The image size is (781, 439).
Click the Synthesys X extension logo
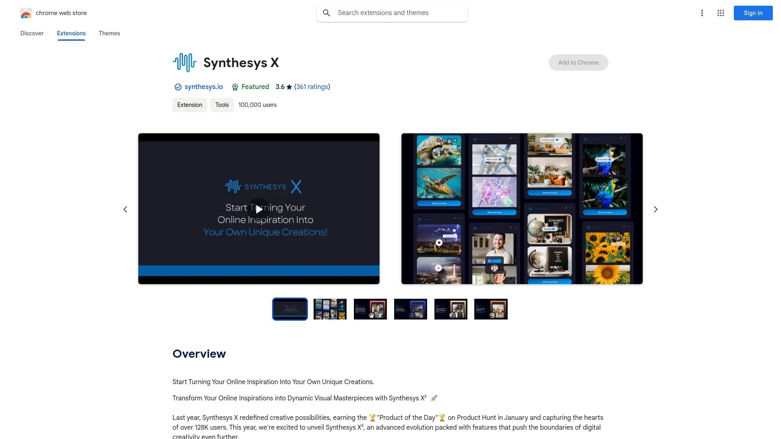coord(184,62)
